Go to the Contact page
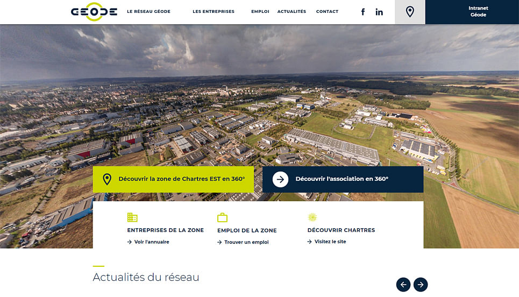 327,12
